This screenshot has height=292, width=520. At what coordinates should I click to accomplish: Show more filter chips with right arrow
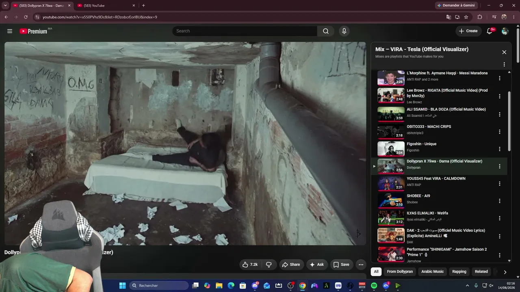505,272
